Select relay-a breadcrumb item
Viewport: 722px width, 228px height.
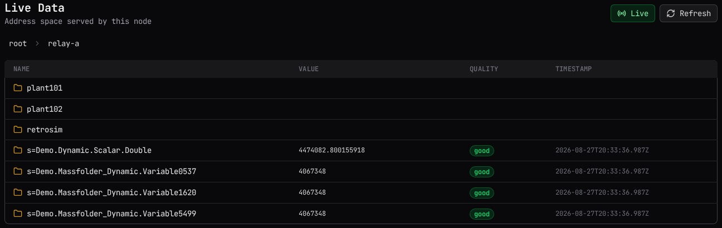(x=64, y=43)
